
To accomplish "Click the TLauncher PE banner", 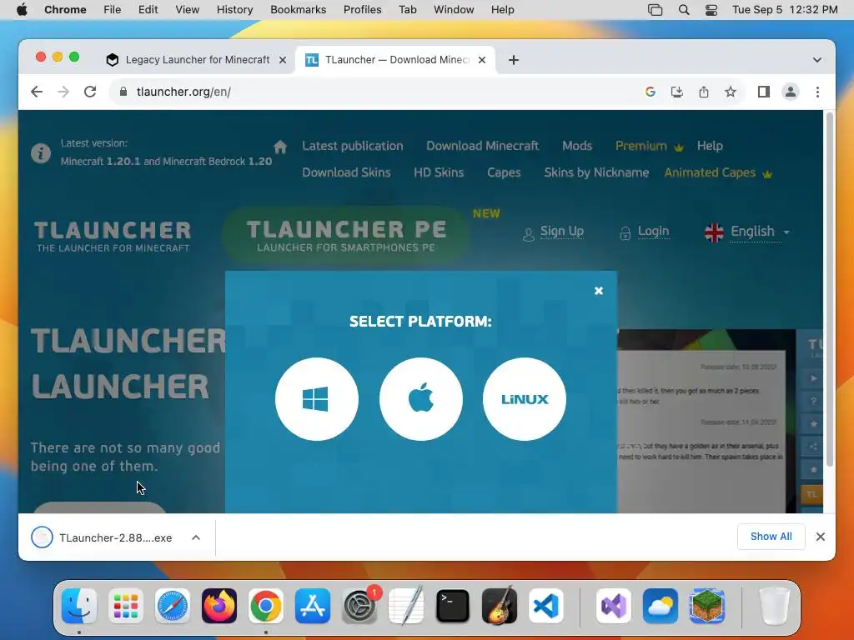I will pyautogui.click(x=346, y=235).
